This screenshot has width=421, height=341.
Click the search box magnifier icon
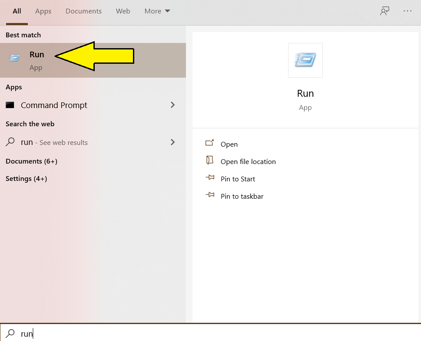point(10,334)
